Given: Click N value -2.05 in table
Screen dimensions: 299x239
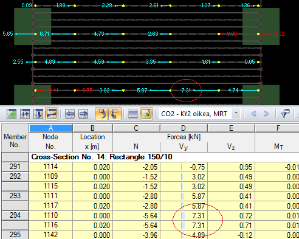Looking at the screenshot, I should click(136, 167).
